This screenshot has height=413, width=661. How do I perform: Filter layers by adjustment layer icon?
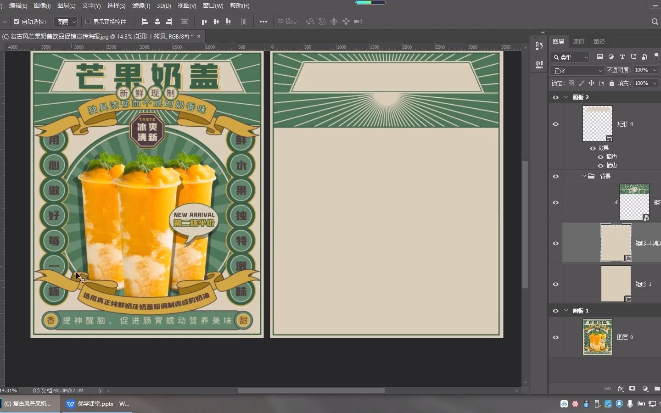tap(611, 57)
